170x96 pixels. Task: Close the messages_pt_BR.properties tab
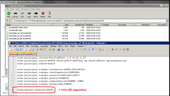(x=35, y=54)
